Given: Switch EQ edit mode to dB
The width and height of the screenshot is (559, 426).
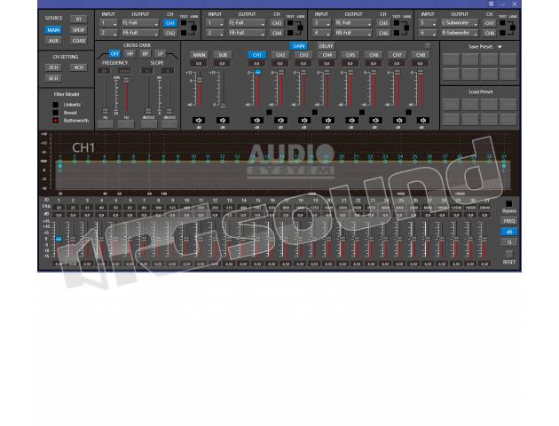Looking at the screenshot, I should pos(508,232).
